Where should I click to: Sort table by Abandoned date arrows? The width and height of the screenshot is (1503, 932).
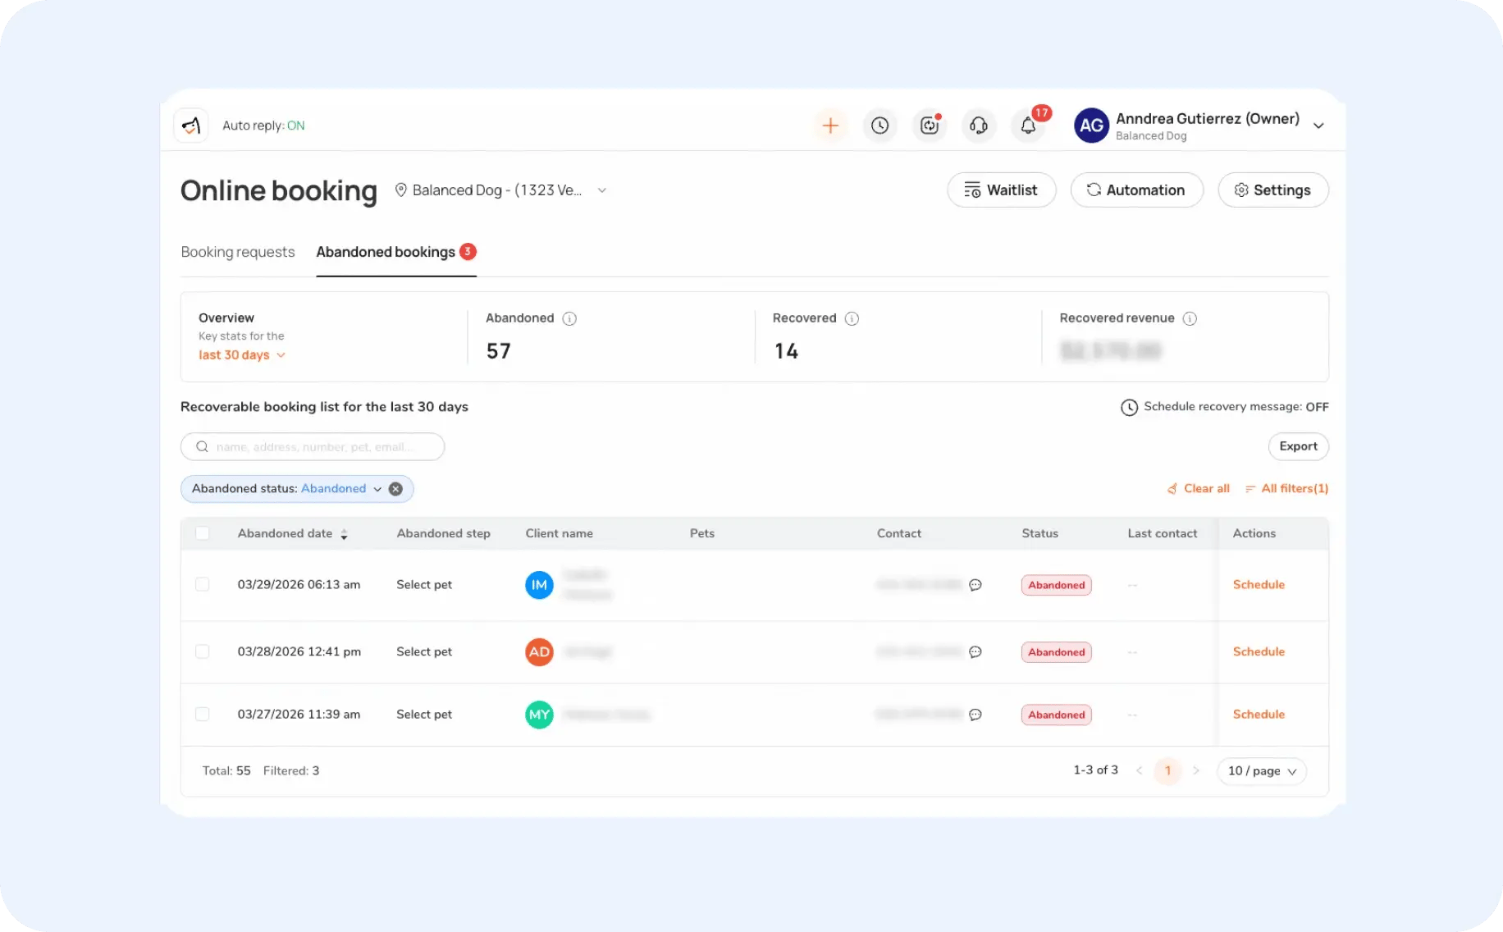(x=344, y=533)
